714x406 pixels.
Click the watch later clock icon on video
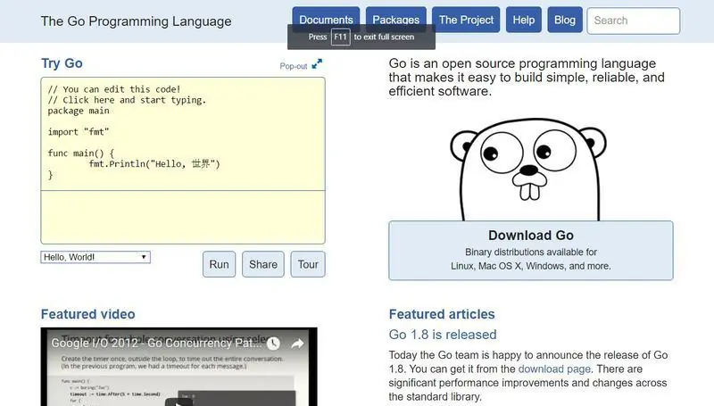pos(273,344)
